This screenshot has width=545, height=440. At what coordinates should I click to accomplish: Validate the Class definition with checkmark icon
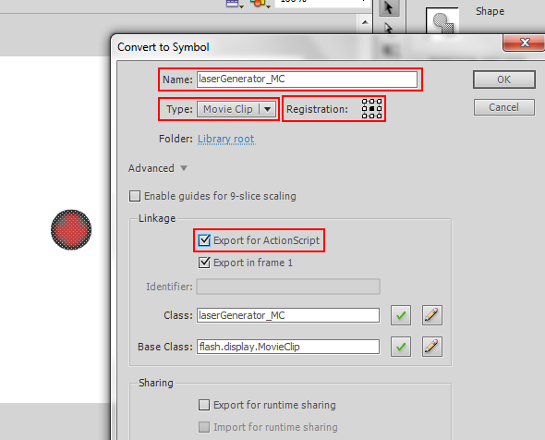click(401, 315)
